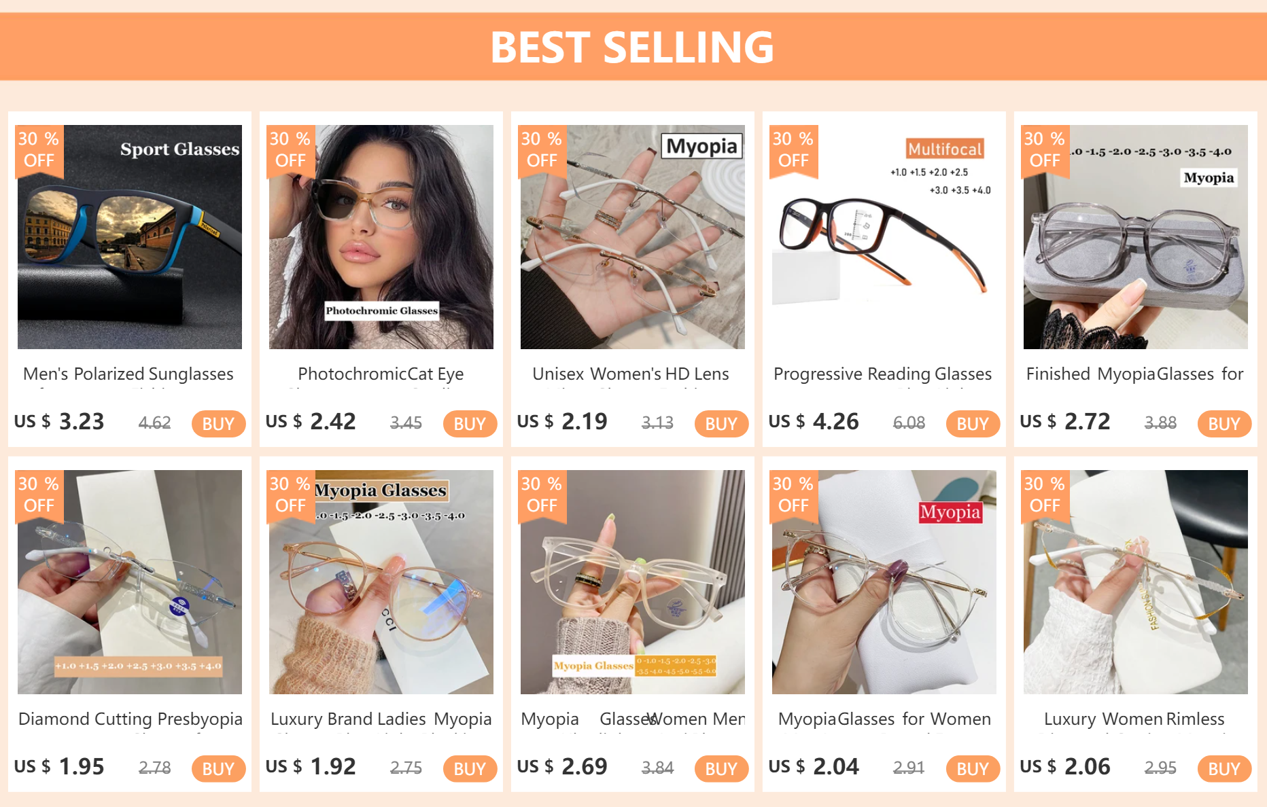Click BUY for Diamond Cutting Presbyopia glasses
This screenshot has width=1267, height=807.
(218, 769)
